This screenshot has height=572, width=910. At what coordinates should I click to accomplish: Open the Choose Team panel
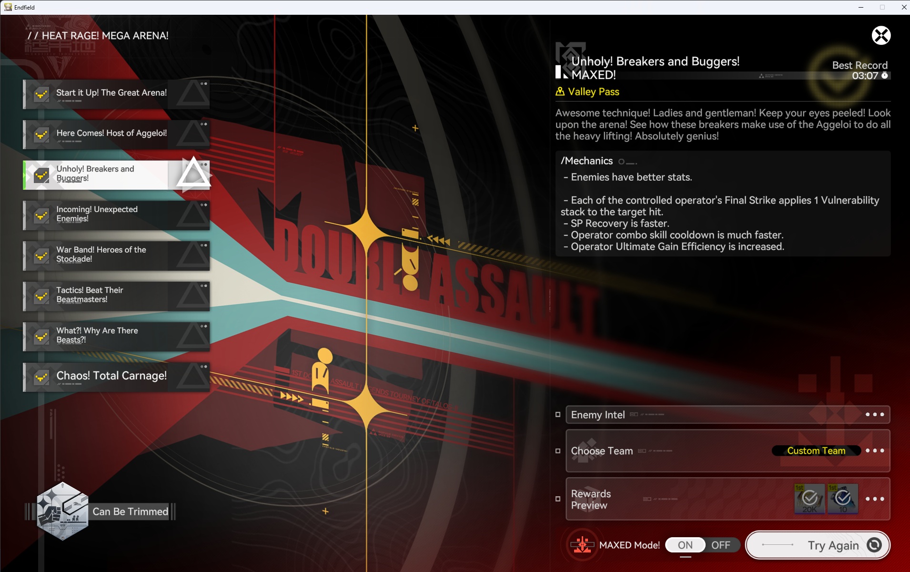click(728, 451)
